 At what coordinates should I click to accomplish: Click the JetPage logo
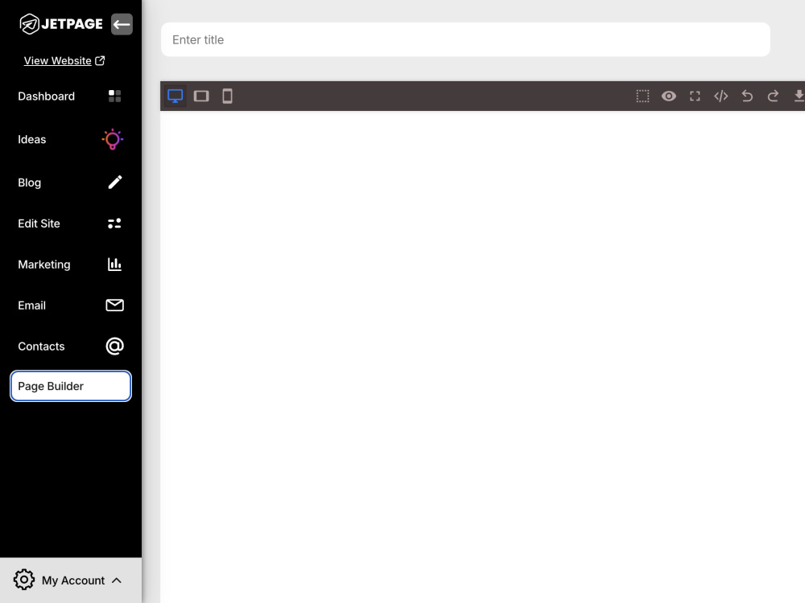pyautogui.click(x=60, y=24)
